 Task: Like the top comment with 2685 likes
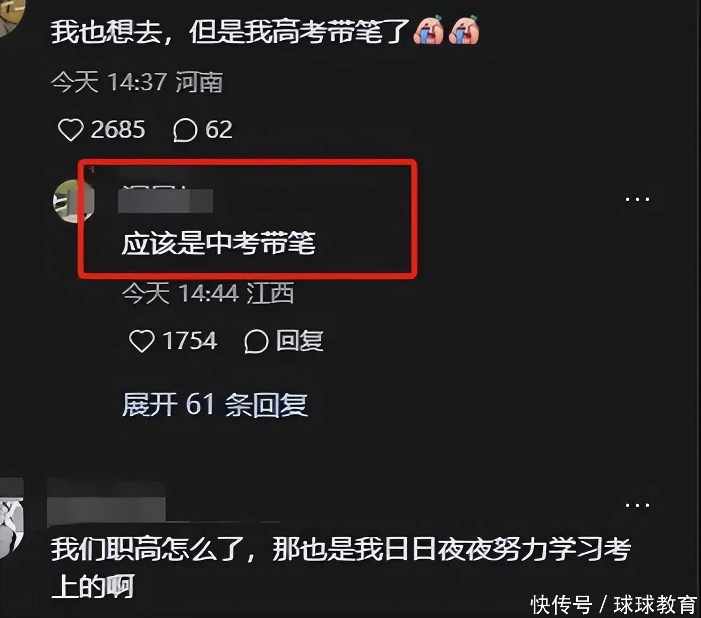pos(71,130)
